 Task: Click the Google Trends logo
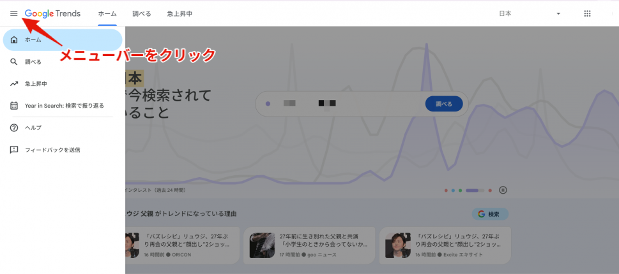click(x=52, y=13)
